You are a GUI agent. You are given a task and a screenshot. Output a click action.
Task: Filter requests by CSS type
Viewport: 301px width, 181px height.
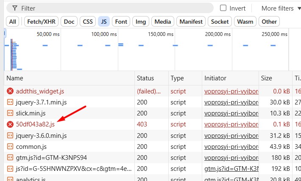click(88, 22)
